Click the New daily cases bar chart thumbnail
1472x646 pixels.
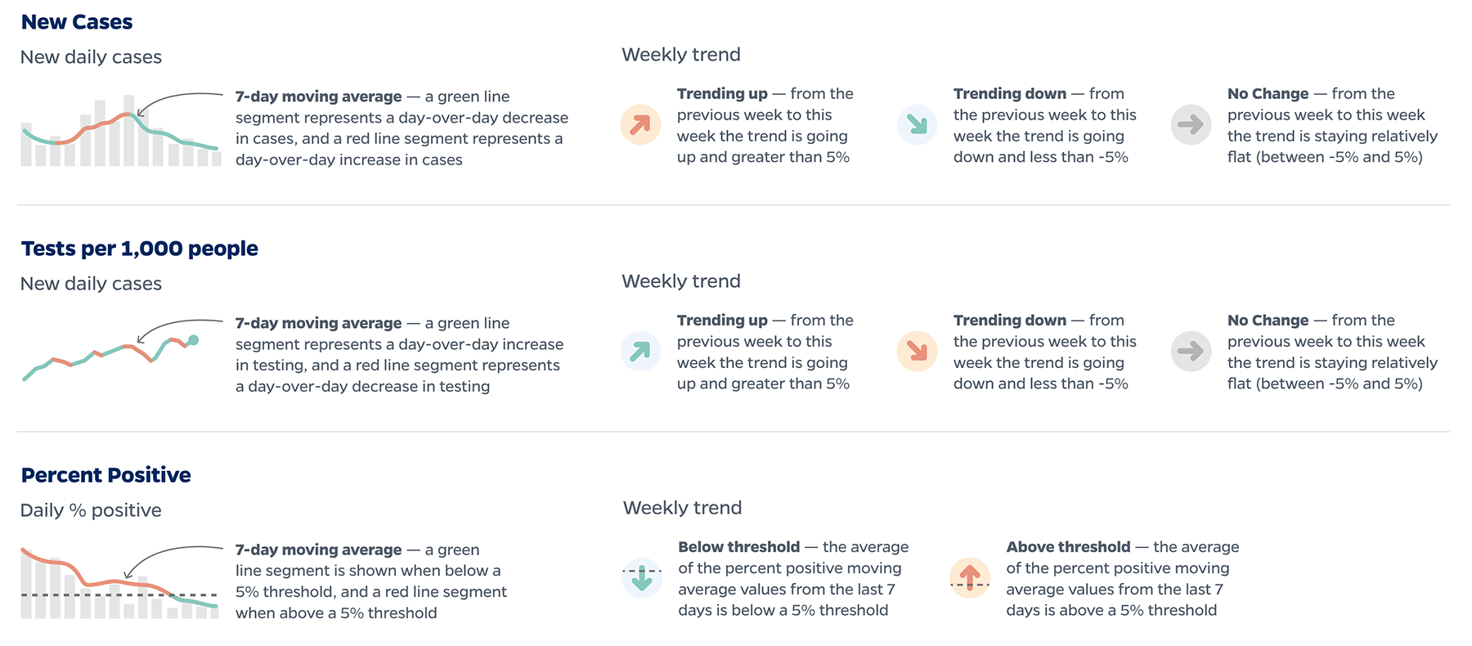click(x=121, y=131)
